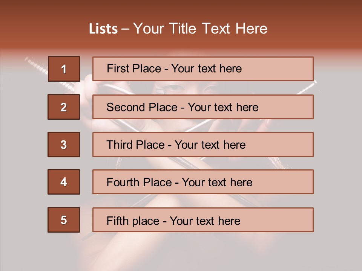
Task: Click the dash in the slide title
Action: 125,29
